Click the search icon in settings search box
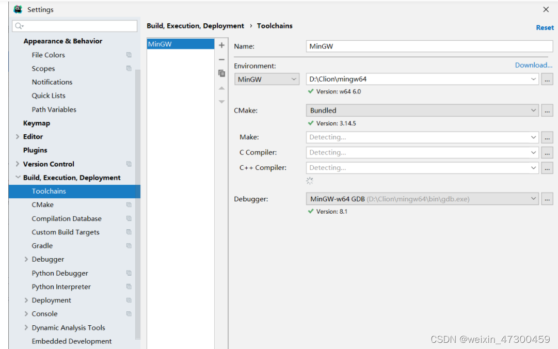The height and width of the screenshot is (349, 558). [x=19, y=26]
